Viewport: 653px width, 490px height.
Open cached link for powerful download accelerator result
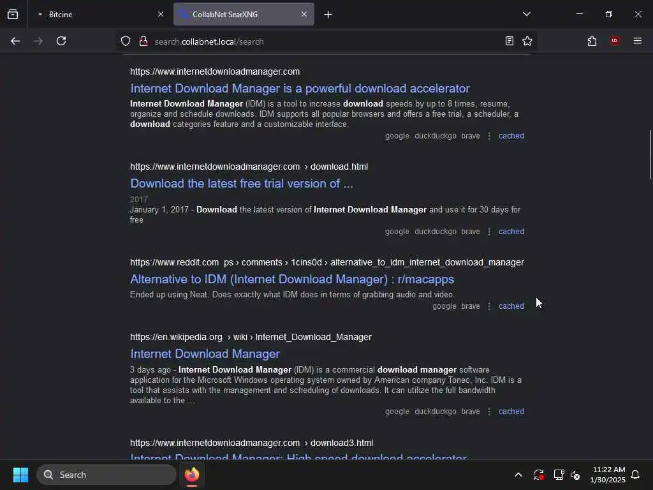point(511,136)
